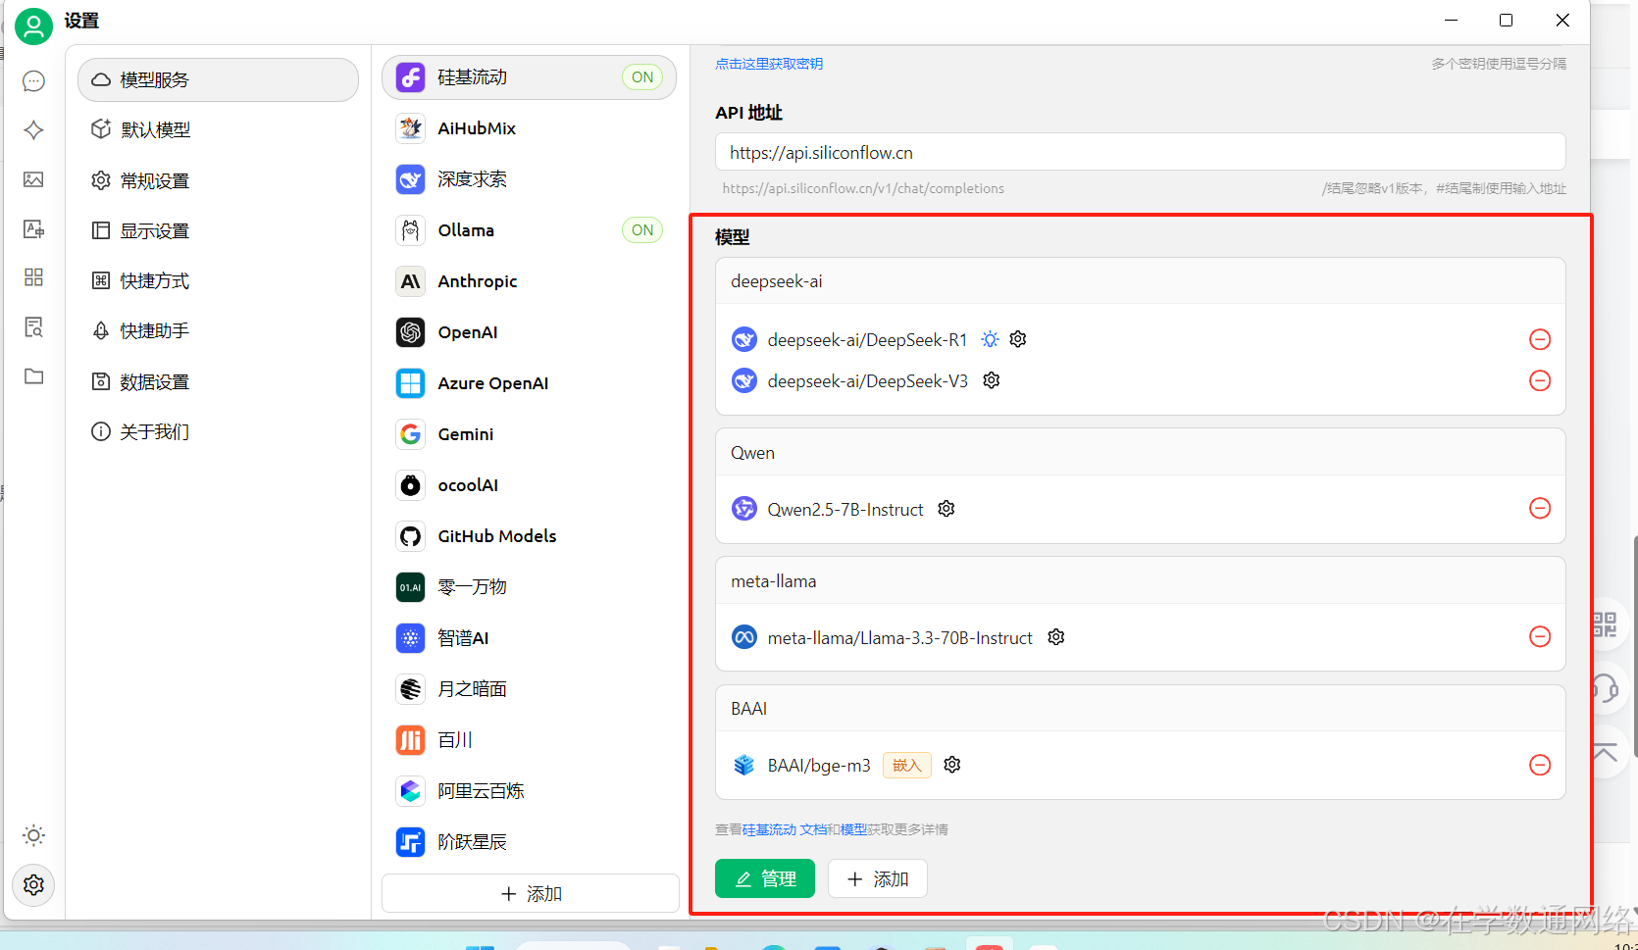Toggle the theme sun icon
This screenshot has height=950, width=1638.
pyautogui.click(x=33, y=835)
